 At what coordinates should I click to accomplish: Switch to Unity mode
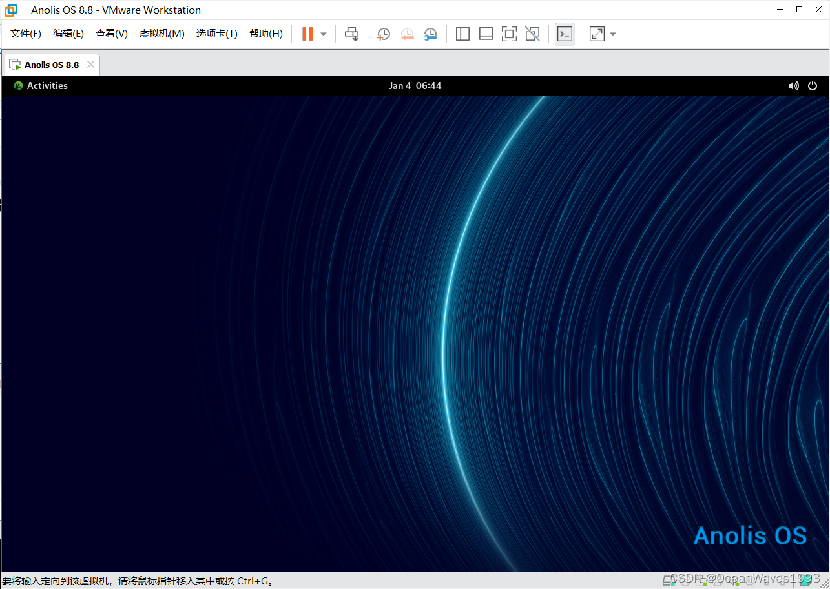[x=532, y=34]
